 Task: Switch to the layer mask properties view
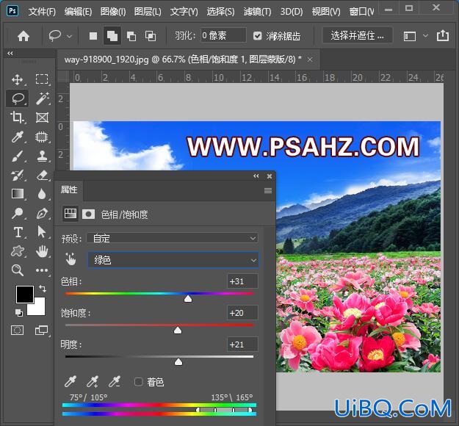[x=88, y=214]
